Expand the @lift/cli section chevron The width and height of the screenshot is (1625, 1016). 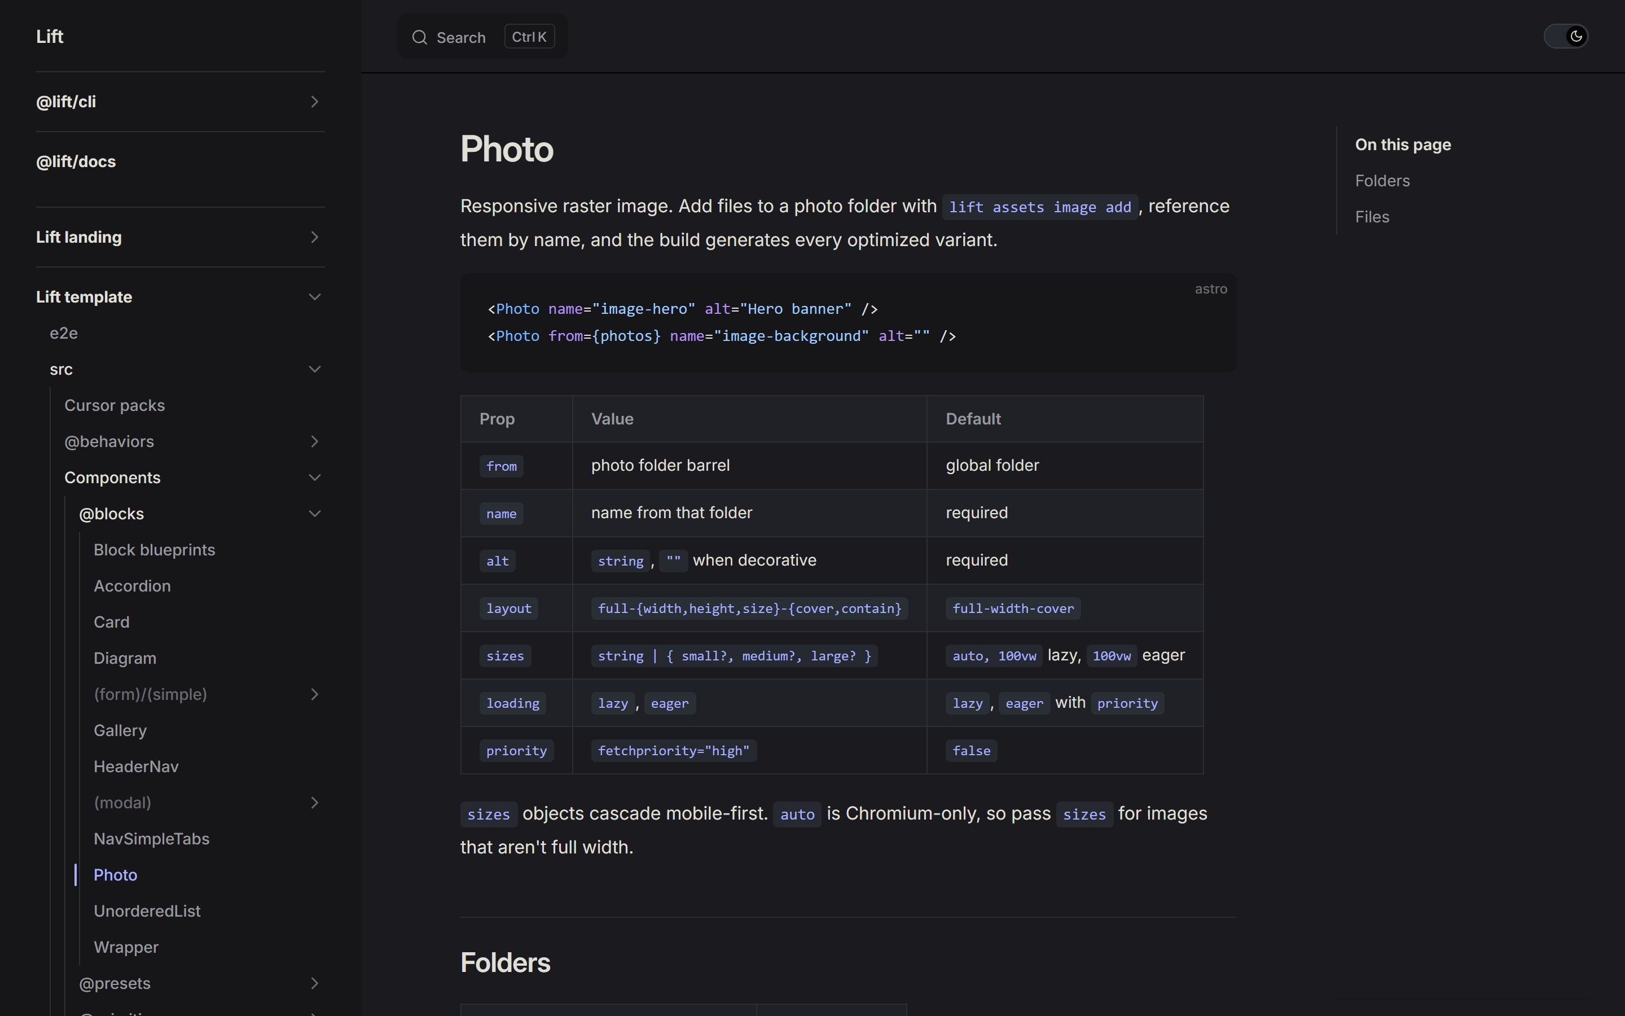pos(314,102)
